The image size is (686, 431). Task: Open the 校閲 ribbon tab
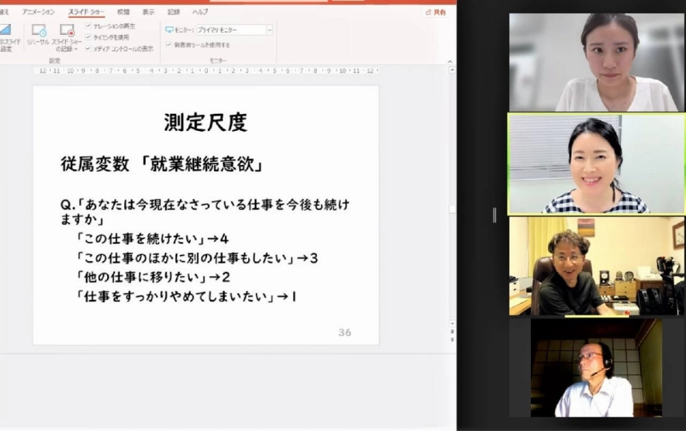[x=123, y=12]
